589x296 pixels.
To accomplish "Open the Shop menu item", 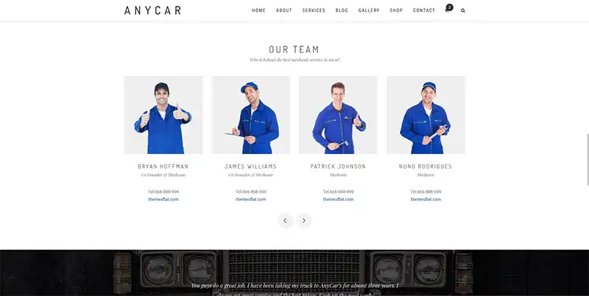I will pyautogui.click(x=396, y=10).
